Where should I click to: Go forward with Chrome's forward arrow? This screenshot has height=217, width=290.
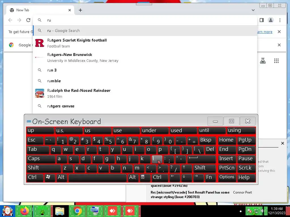click(19, 20)
